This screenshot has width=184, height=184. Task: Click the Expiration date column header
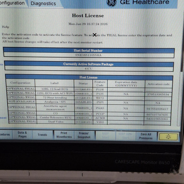click(x=126, y=84)
